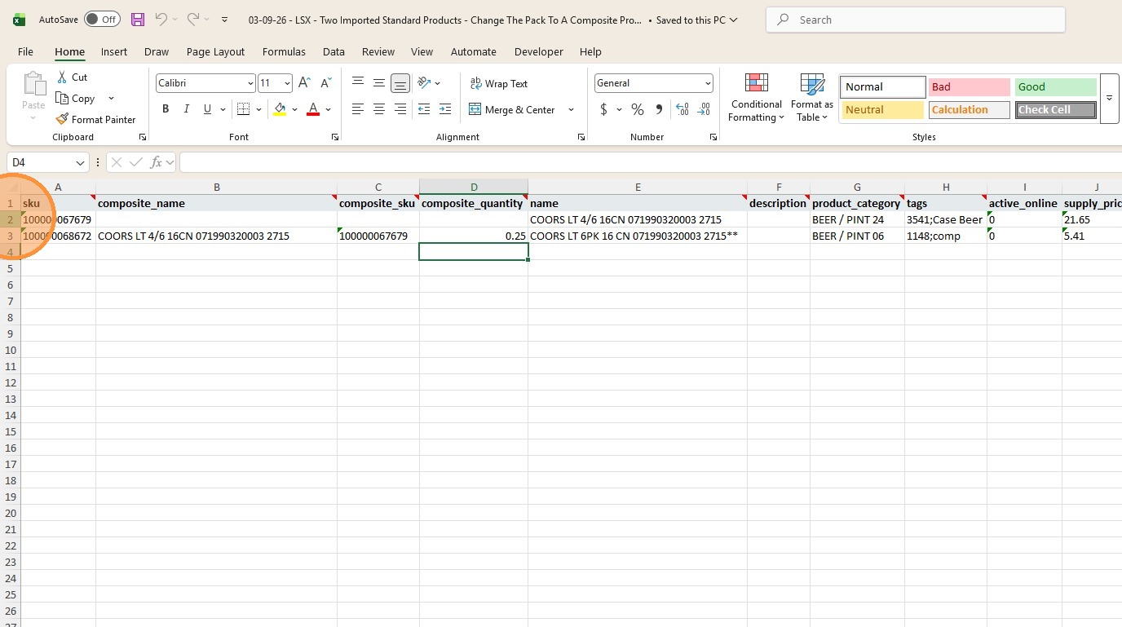Open the Customize Quick Access Toolbar dropdown
1122x627 pixels.
(225, 20)
